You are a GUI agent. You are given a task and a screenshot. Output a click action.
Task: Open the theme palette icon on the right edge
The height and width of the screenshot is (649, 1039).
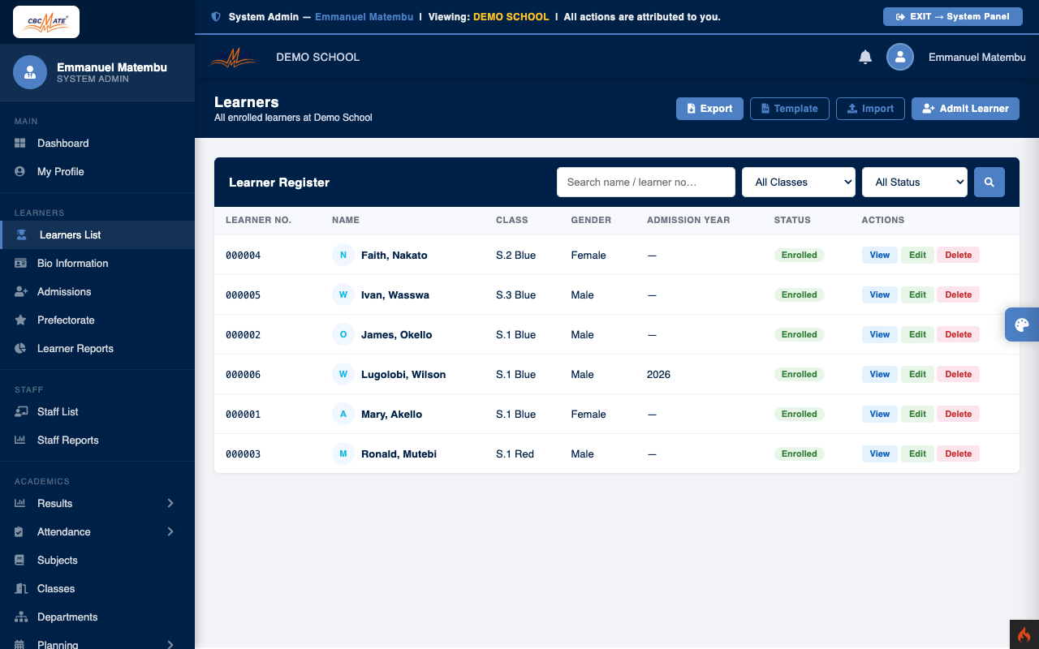click(1022, 324)
